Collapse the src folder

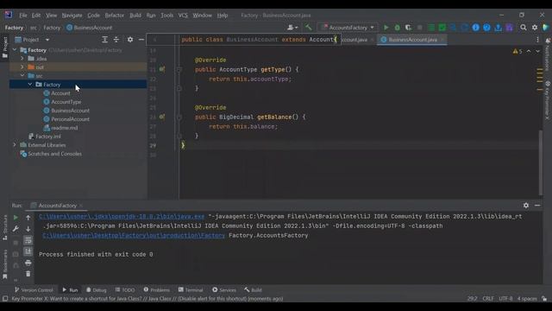22,75
